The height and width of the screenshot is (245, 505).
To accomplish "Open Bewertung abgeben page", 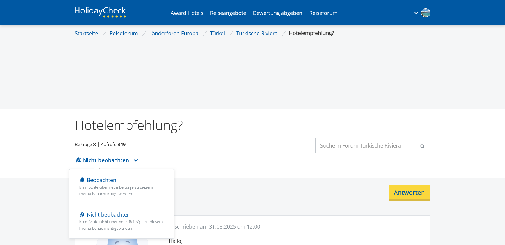I will (x=277, y=13).
